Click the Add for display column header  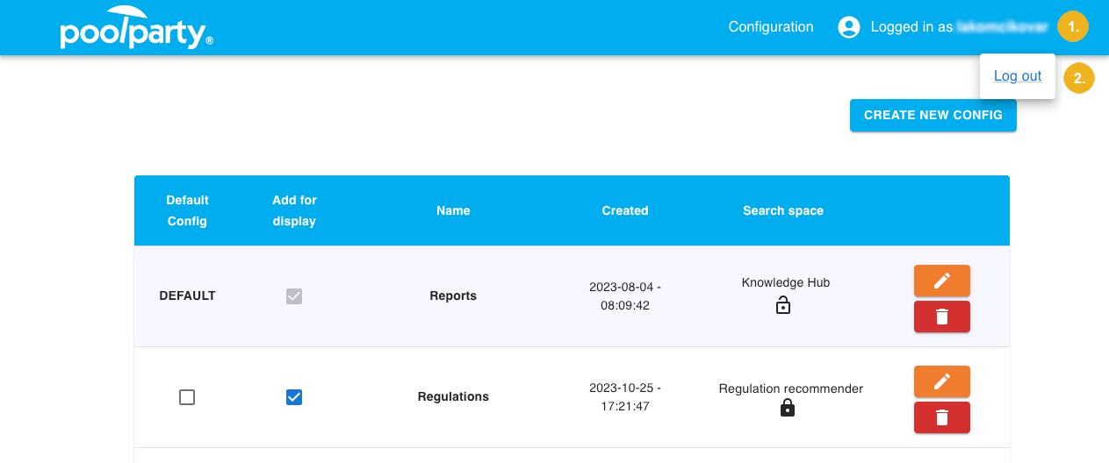[294, 210]
